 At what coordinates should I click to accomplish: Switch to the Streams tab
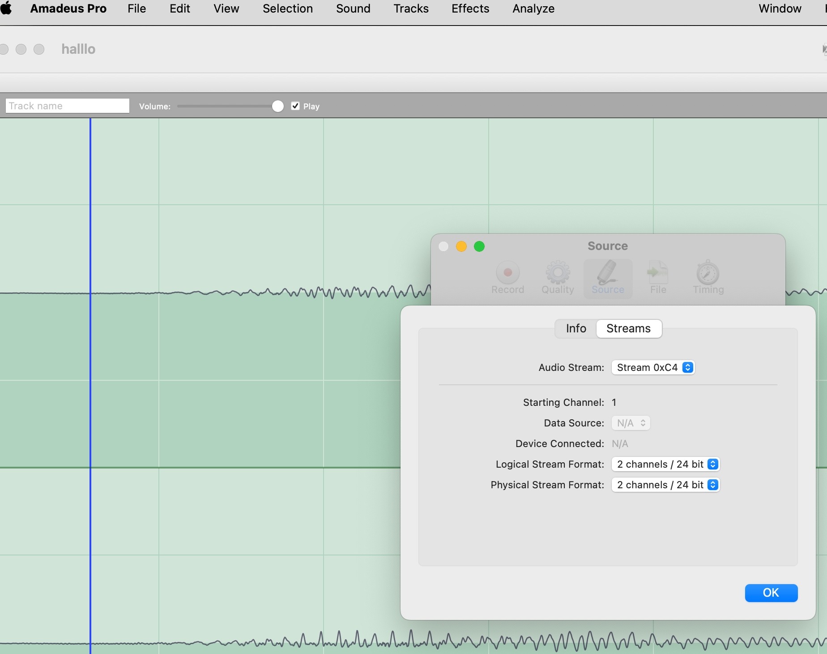coord(628,328)
